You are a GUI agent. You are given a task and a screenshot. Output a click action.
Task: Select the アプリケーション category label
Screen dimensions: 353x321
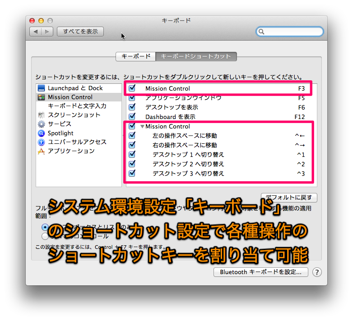coord(71,151)
